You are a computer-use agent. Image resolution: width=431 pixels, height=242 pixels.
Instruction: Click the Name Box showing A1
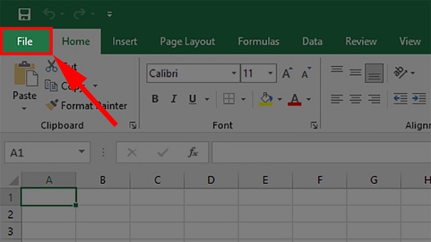(x=47, y=152)
